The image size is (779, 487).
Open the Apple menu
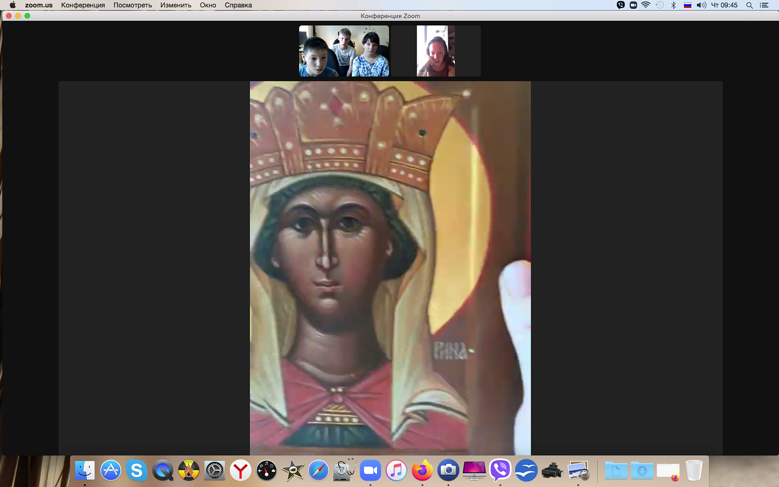(12, 5)
